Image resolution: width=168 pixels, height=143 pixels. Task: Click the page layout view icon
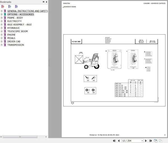click(156, 141)
